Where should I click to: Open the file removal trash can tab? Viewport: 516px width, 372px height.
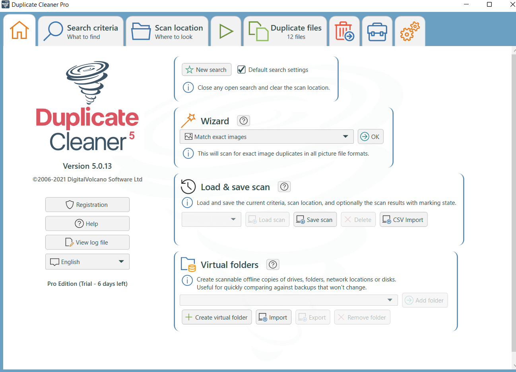345,31
